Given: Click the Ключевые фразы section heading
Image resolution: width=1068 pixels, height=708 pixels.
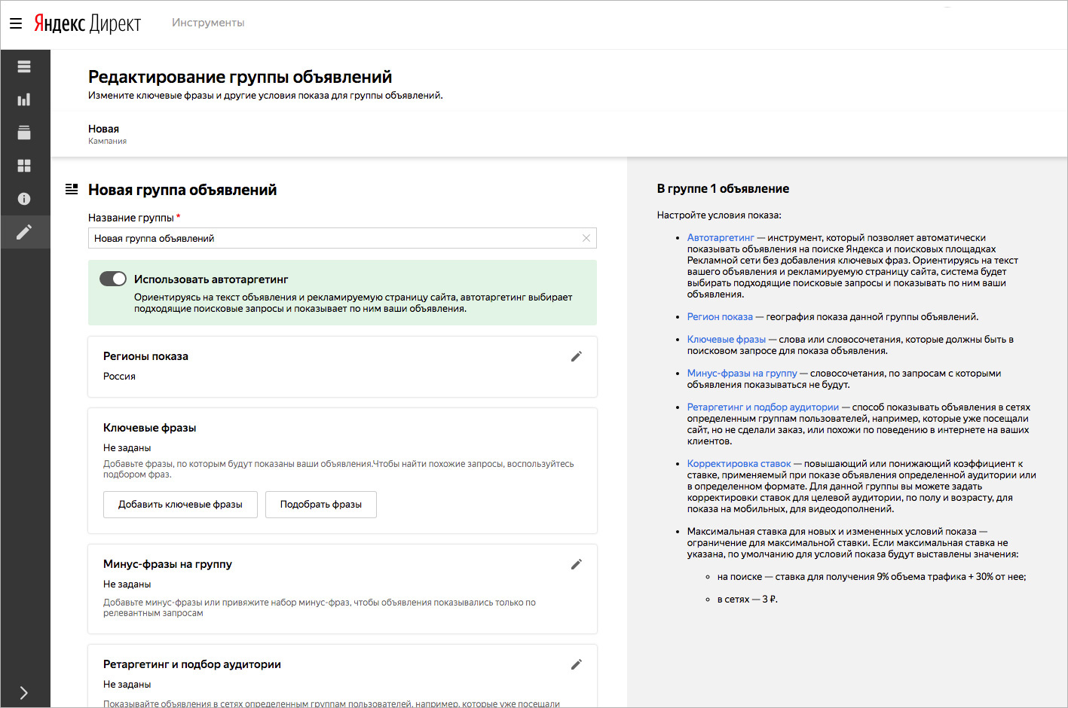Looking at the screenshot, I should point(149,428).
